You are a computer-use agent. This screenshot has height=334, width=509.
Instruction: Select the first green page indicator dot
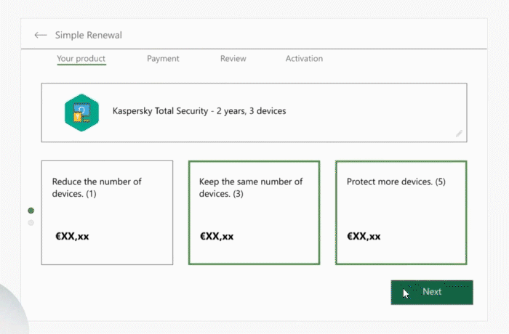(x=31, y=211)
